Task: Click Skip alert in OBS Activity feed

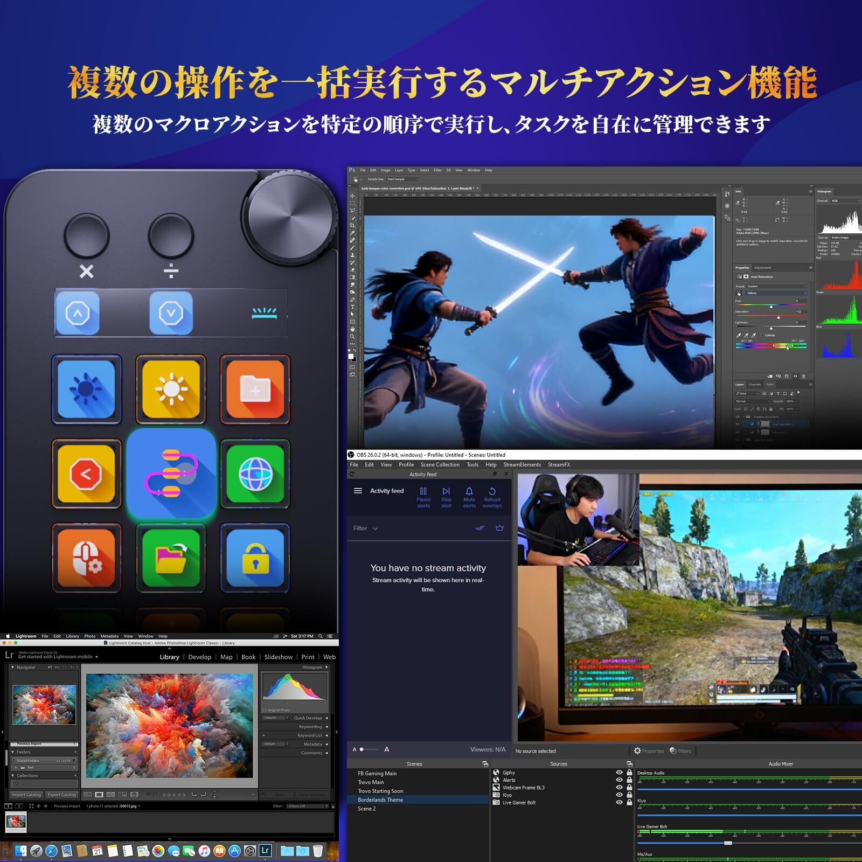Action: click(x=446, y=498)
